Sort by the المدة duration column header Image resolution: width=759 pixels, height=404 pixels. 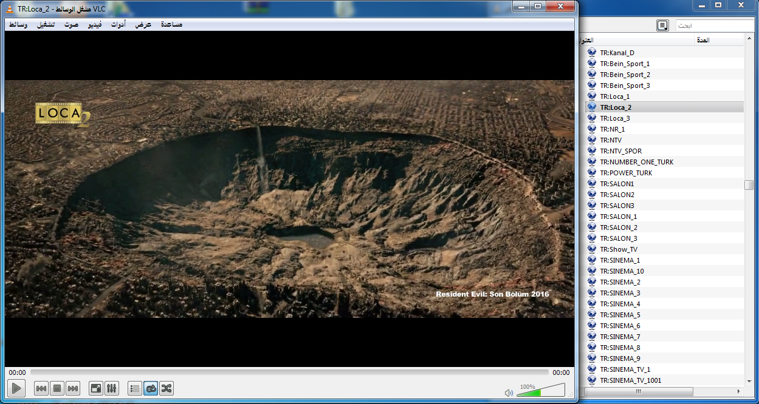click(719, 40)
